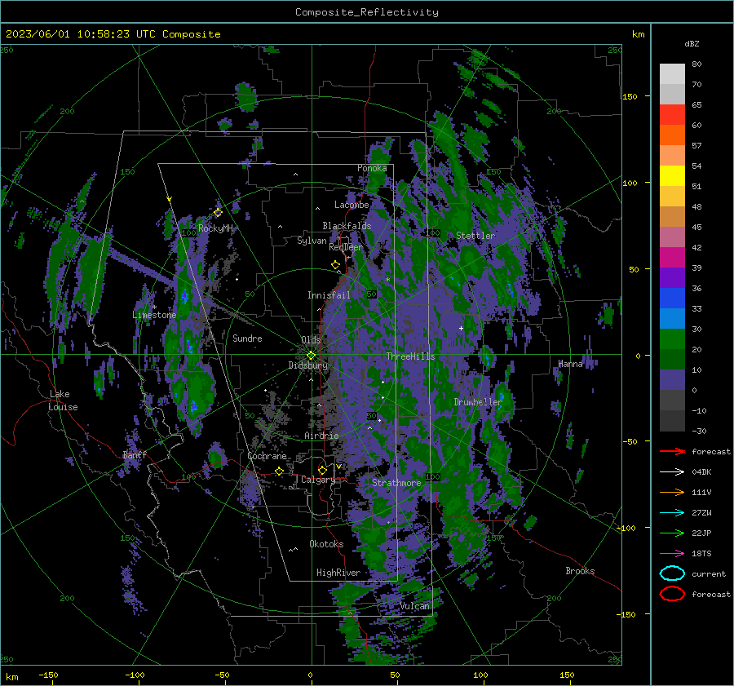Screen dimensions: 734x686
Task: Click the Calgary city label
Action: click(x=318, y=480)
